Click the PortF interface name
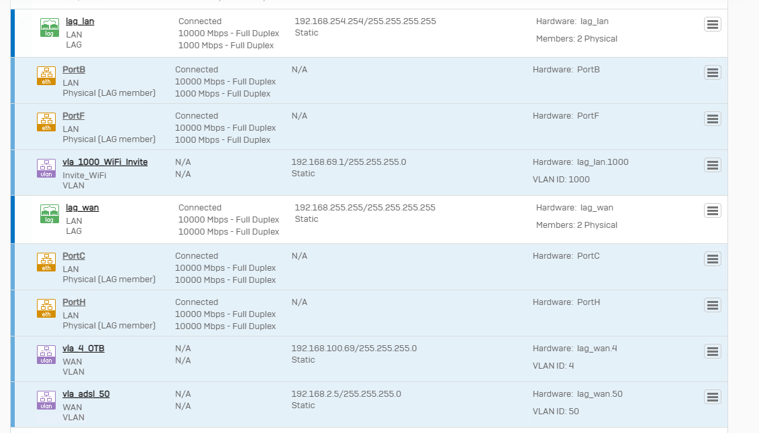The height and width of the screenshot is (433, 759). pos(73,116)
